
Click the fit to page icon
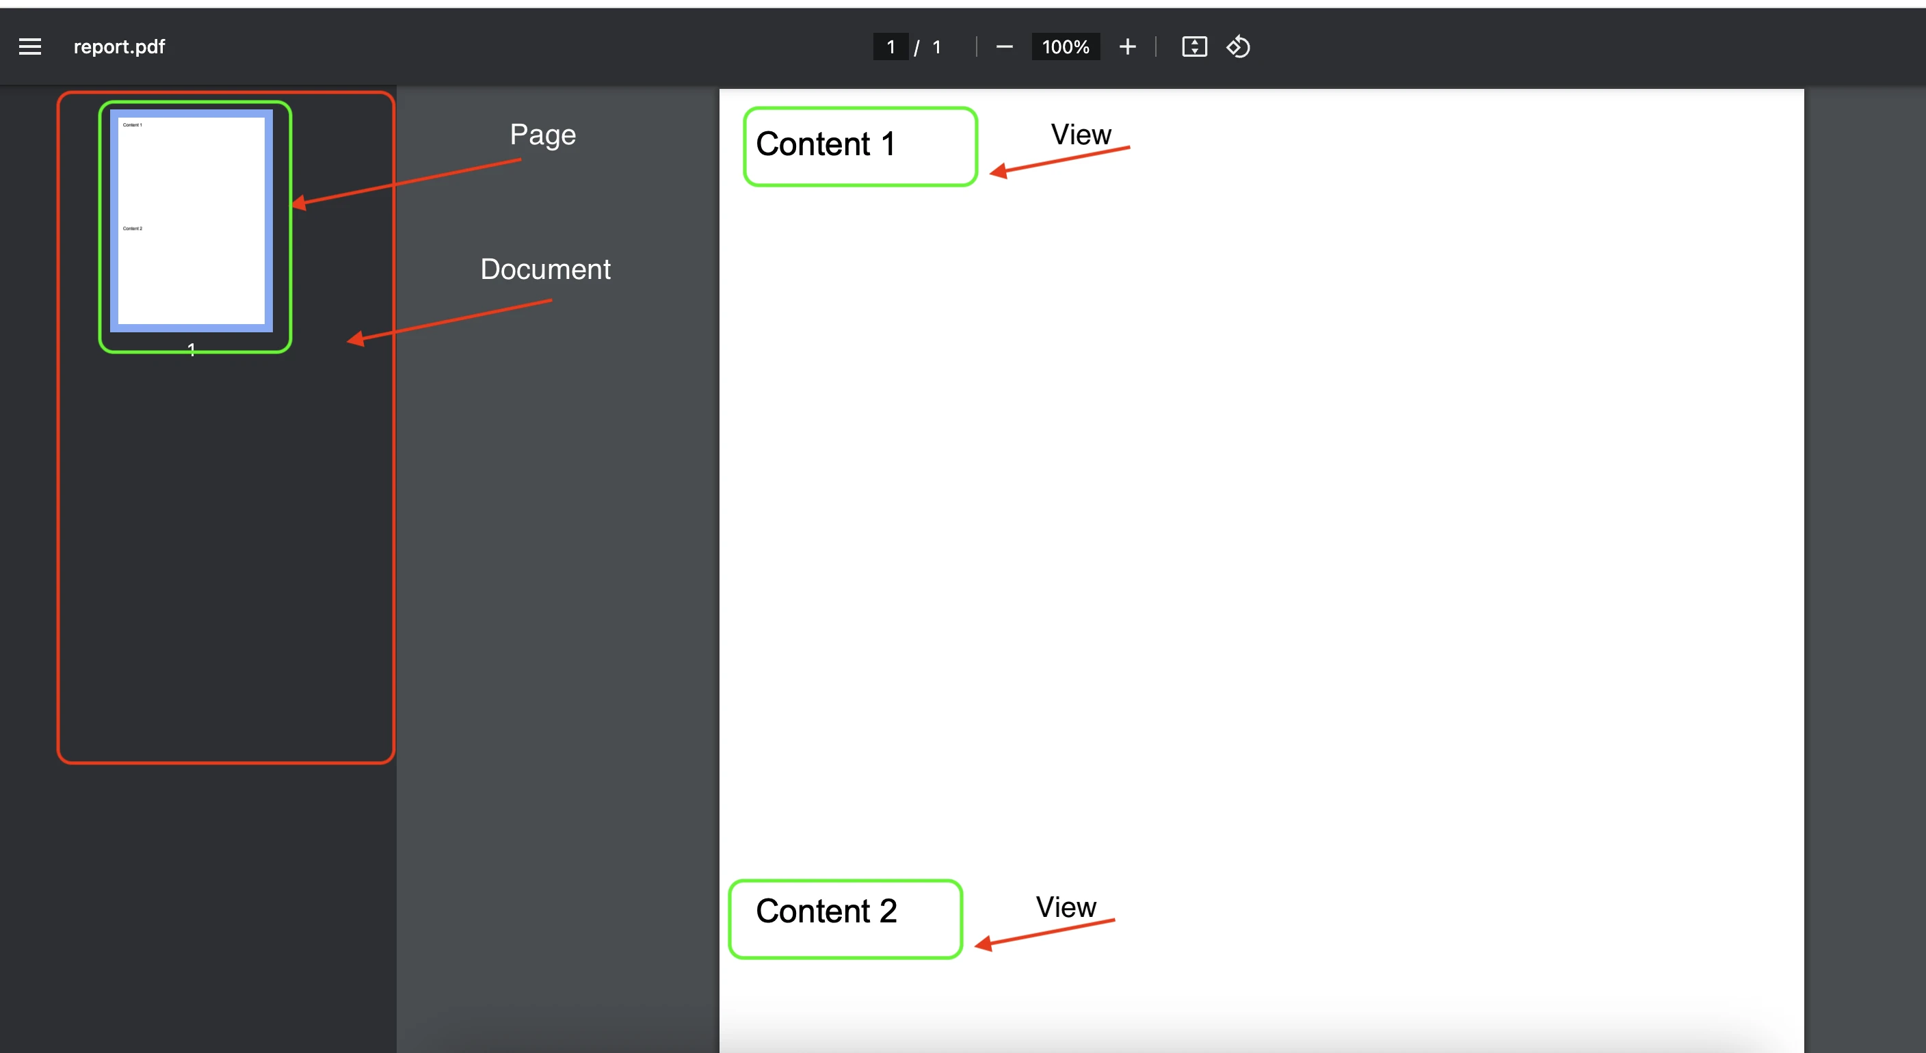point(1194,47)
